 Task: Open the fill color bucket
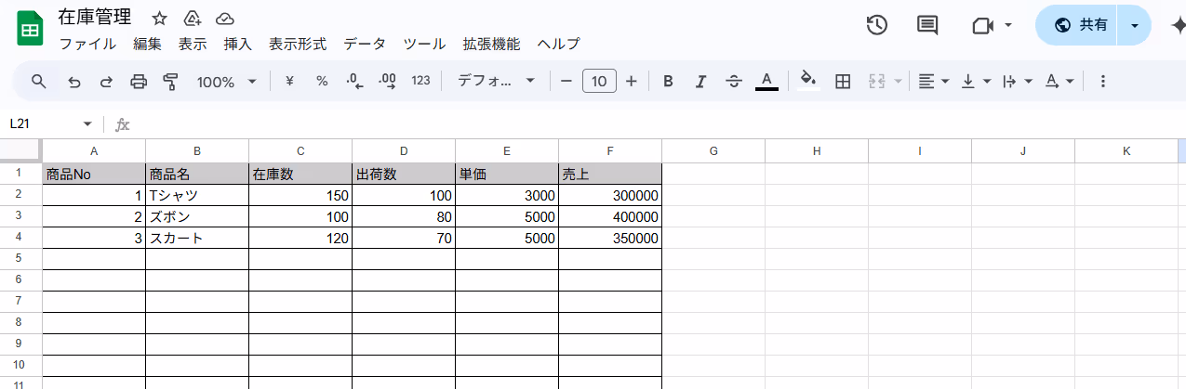point(808,81)
